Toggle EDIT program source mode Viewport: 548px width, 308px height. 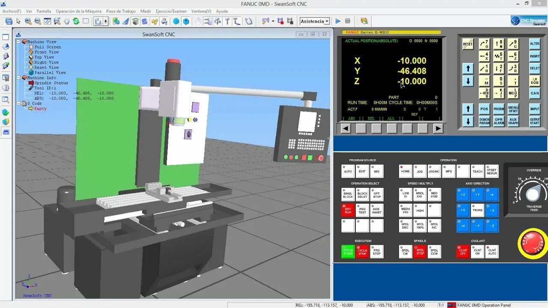(362, 172)
